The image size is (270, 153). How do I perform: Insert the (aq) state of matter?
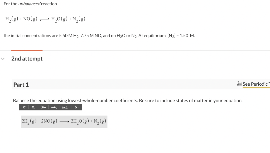click(65, 107)
